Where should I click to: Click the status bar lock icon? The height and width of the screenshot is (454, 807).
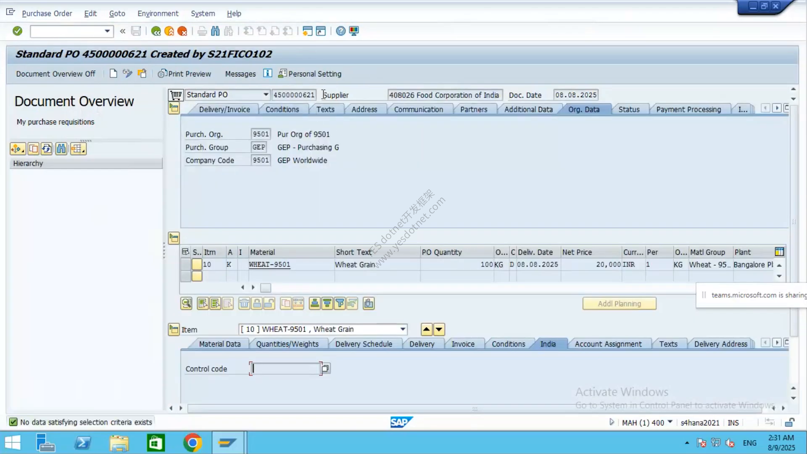(x=790, y=422)
